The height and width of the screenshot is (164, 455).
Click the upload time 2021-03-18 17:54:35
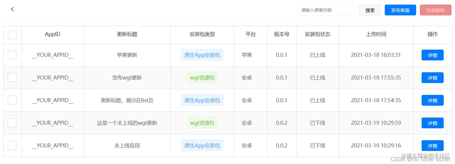[376, 100]
